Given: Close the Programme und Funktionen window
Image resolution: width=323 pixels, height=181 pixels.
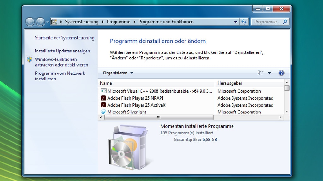Looking at the screenshot, I should click(x=281, y=9).
